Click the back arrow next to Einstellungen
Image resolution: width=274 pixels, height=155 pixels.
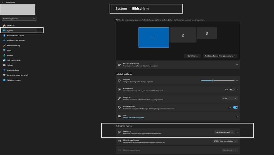[3, 2]
